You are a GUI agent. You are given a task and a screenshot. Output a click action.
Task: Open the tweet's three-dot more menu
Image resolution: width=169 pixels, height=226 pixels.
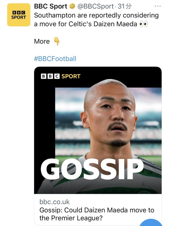pos(157,6)
